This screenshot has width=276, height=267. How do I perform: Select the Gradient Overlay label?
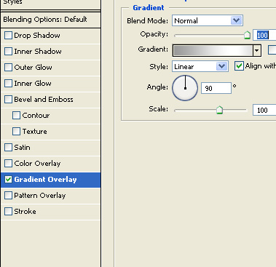coord(45,180)
